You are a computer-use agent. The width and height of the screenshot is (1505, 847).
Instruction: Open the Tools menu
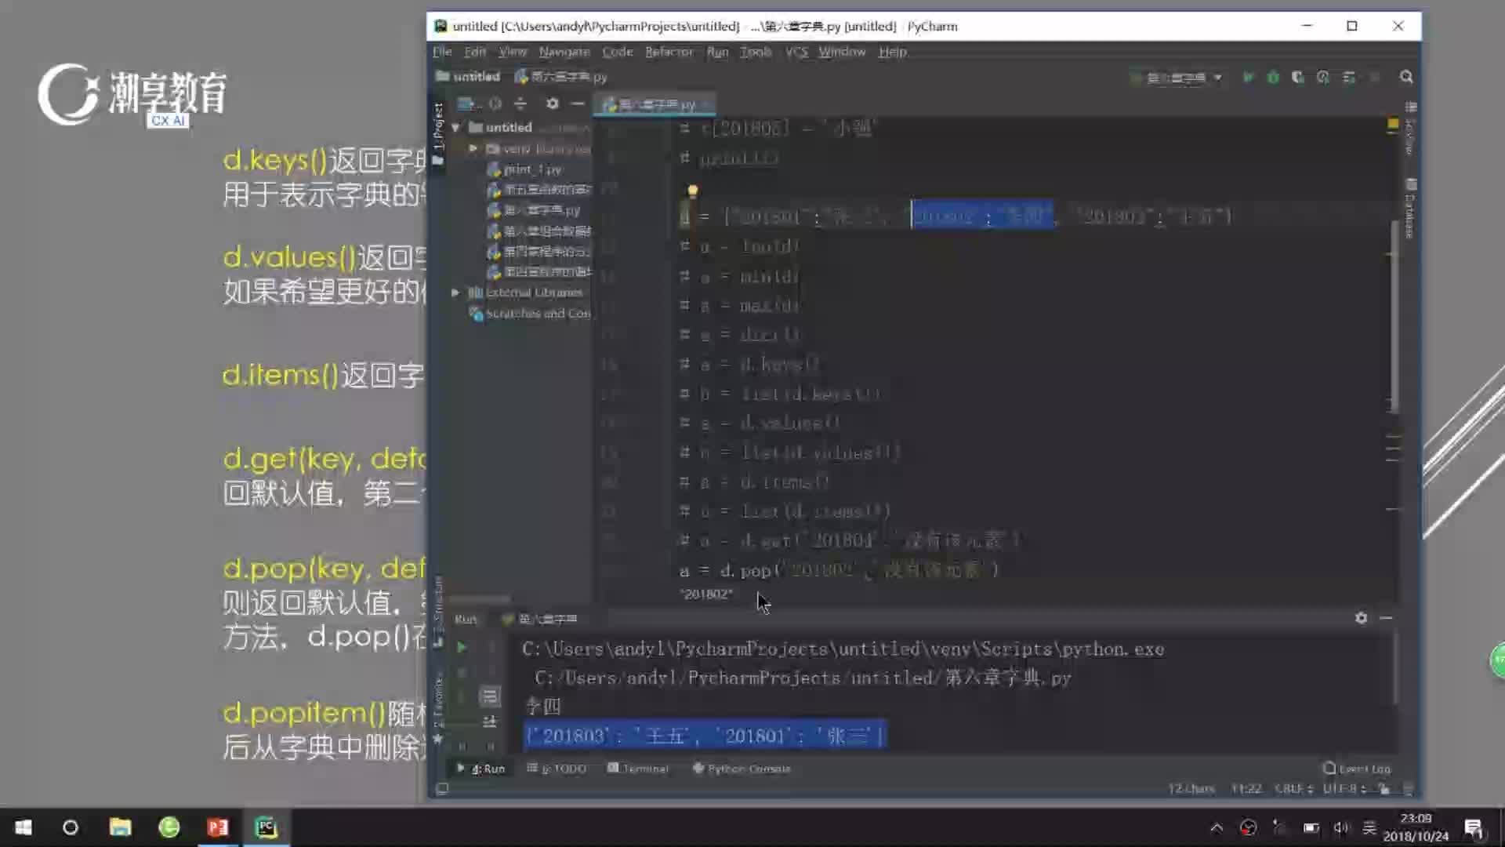756,52
